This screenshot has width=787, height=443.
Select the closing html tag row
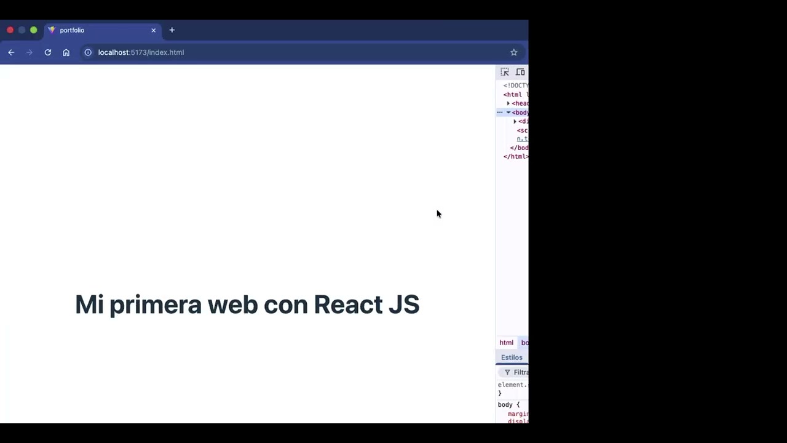[x=512, y=157]
